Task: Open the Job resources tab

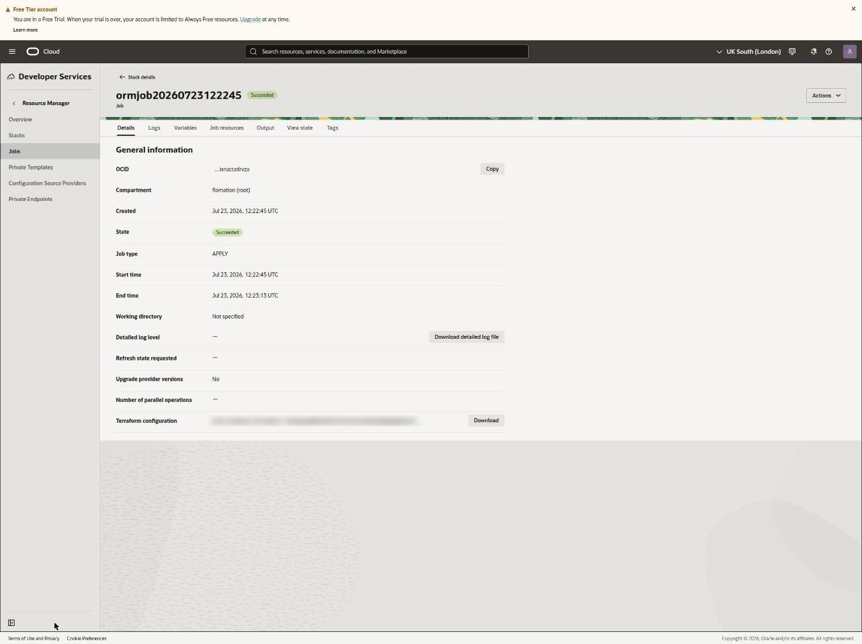Action: [226, 128]
